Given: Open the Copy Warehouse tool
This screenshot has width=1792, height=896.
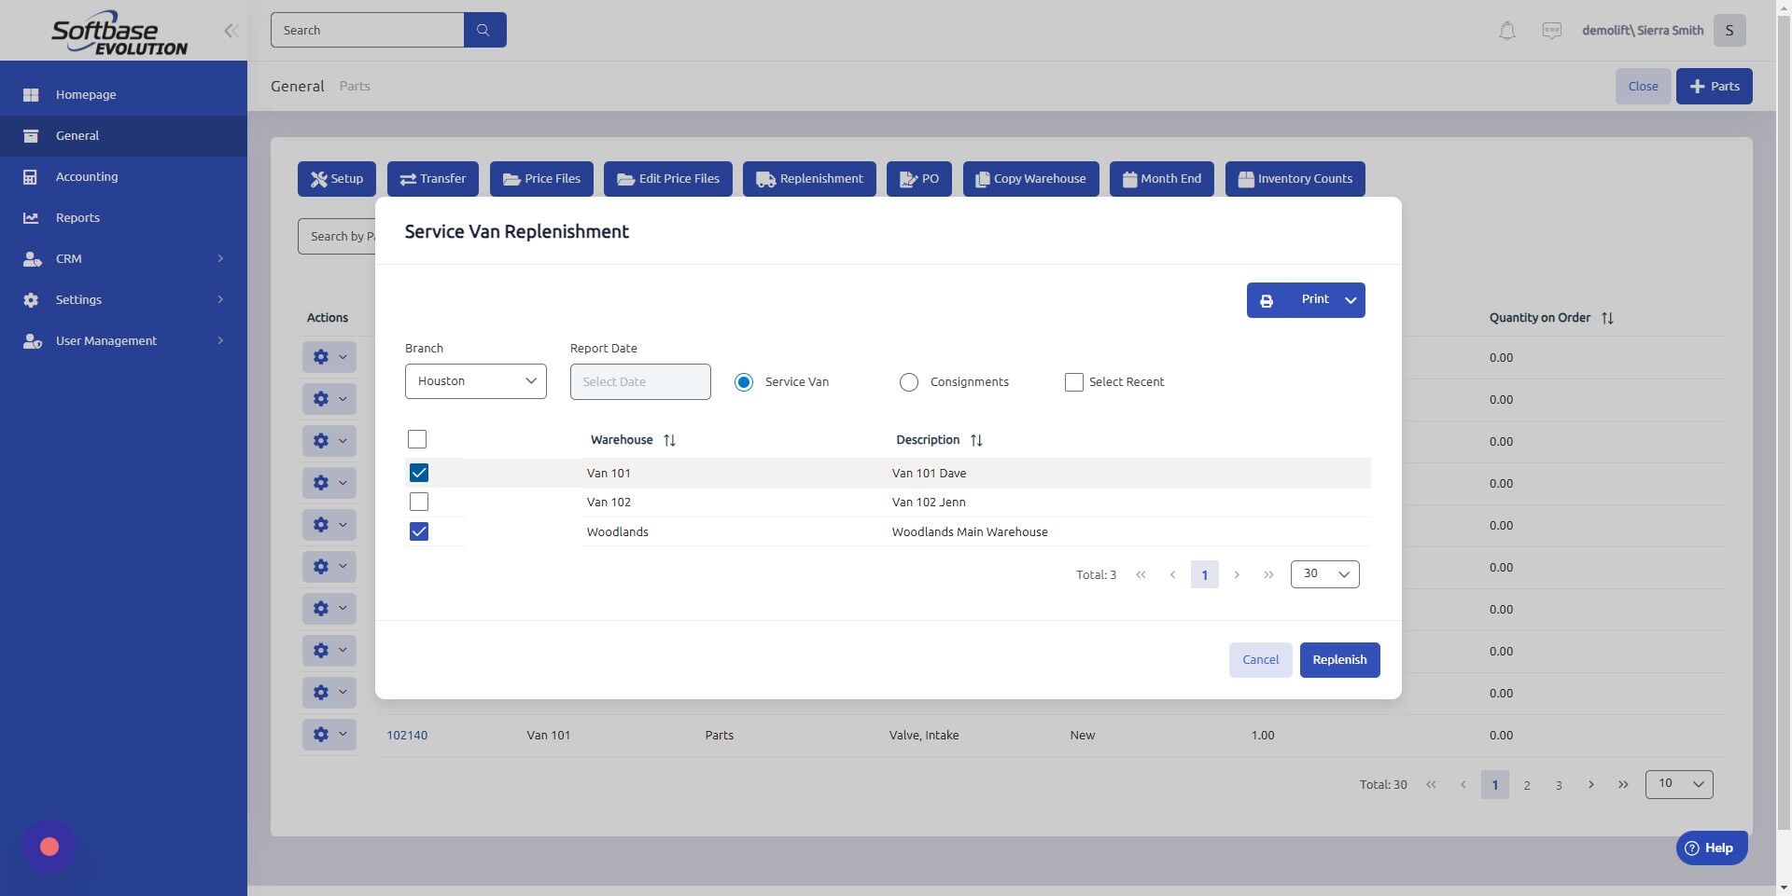Looking at the screenshot, I should click(x=1029, y=178).
